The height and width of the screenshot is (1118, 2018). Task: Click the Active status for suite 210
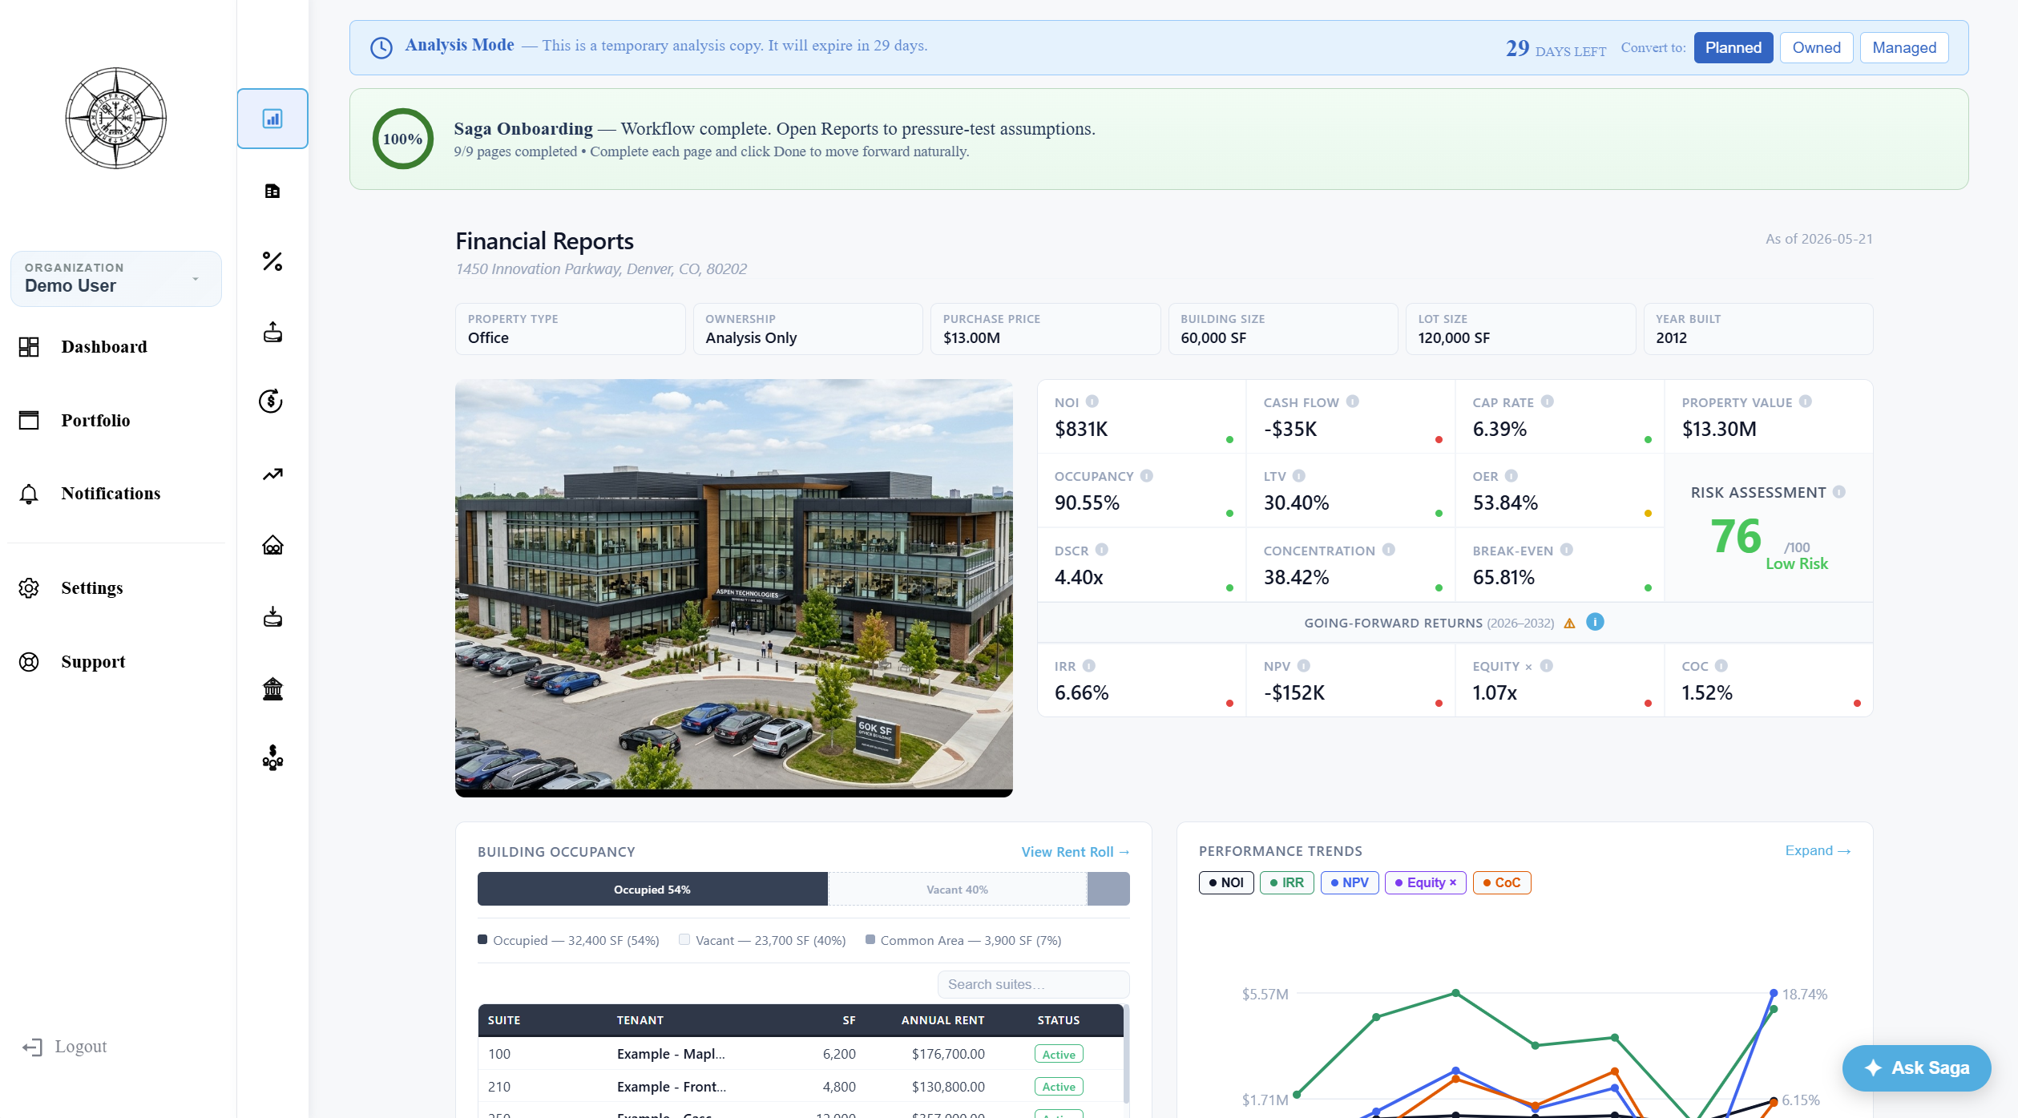point(1058,1087)
